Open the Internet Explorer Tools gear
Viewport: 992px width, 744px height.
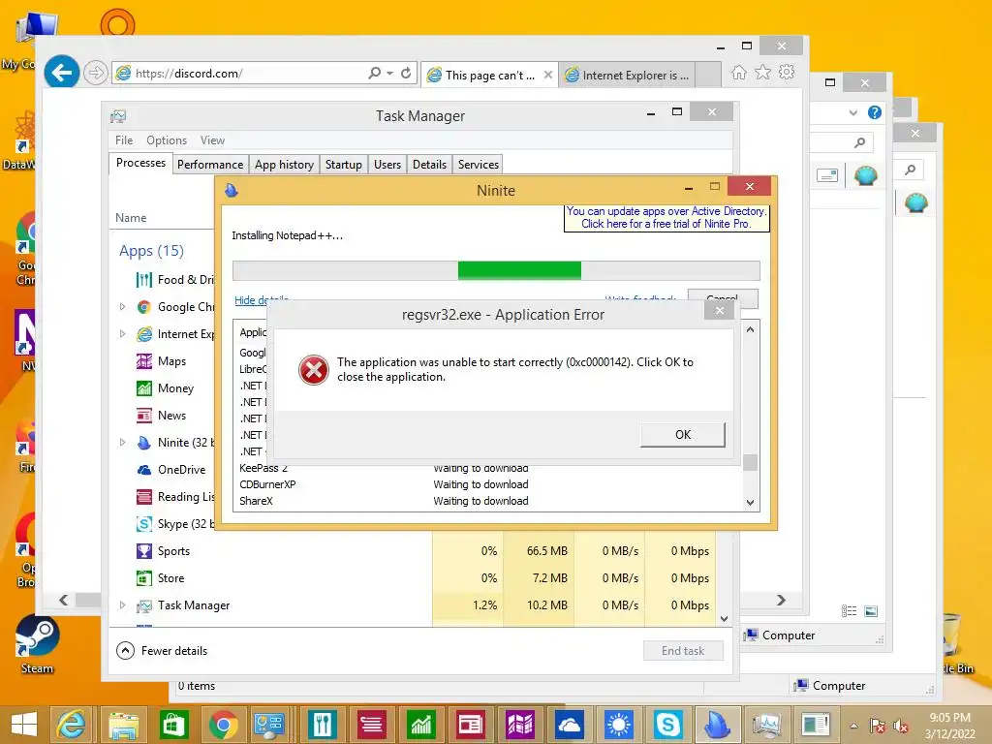[x=787, y=72]
